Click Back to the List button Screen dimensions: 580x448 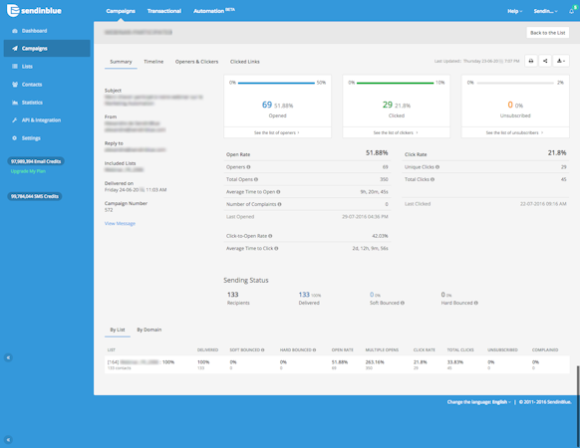[548, 33]
